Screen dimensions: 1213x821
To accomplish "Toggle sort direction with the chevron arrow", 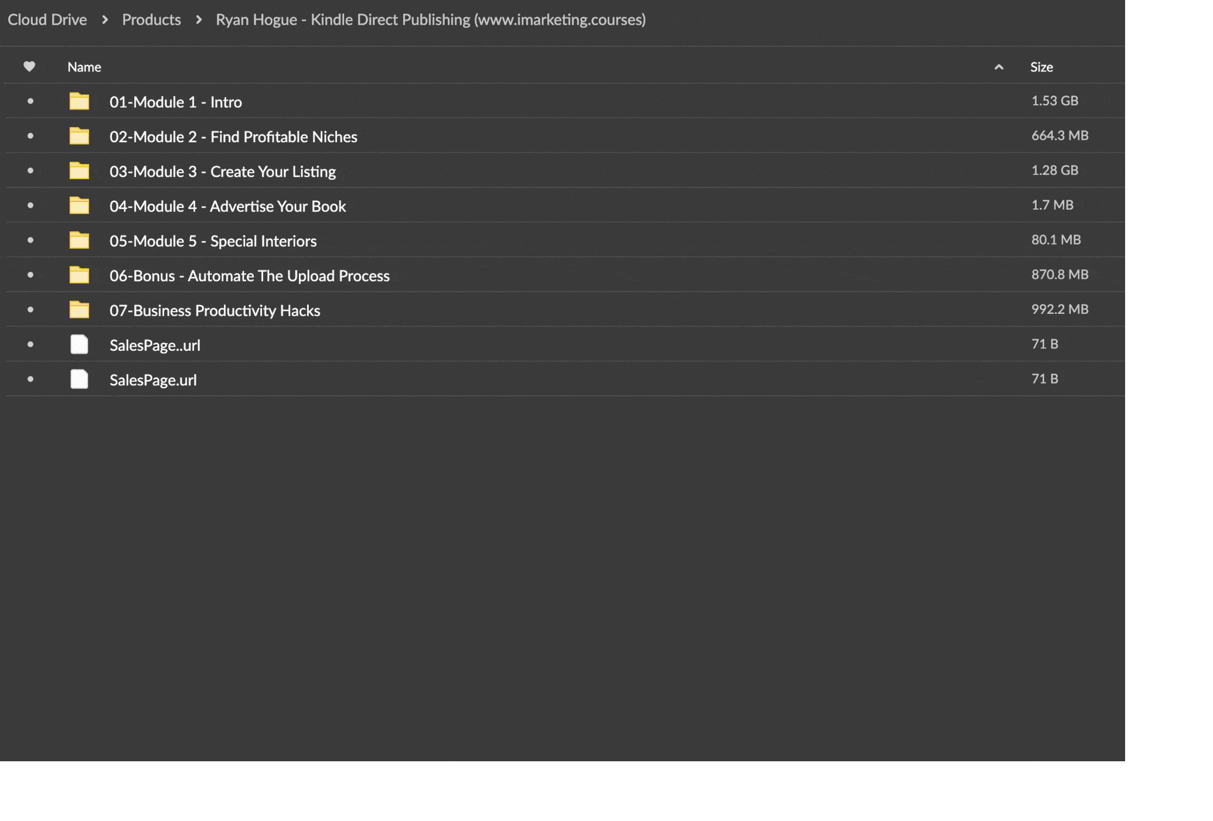I will (x=999, y=67).
